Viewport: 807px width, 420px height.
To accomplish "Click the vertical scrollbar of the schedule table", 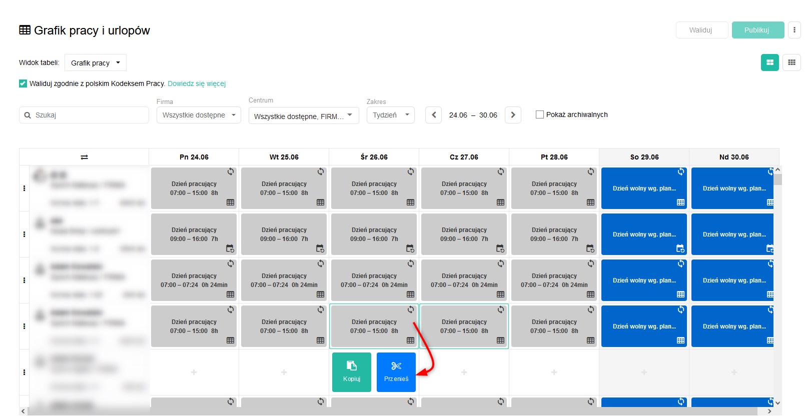I will pos(777,179).
